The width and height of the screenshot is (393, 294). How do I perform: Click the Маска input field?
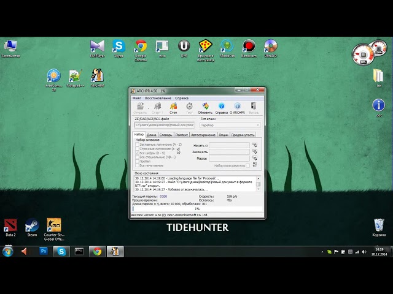(x=229, y=158)
